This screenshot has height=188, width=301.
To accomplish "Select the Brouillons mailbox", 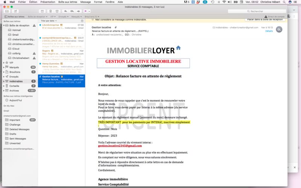I will (x=15, y=72).
